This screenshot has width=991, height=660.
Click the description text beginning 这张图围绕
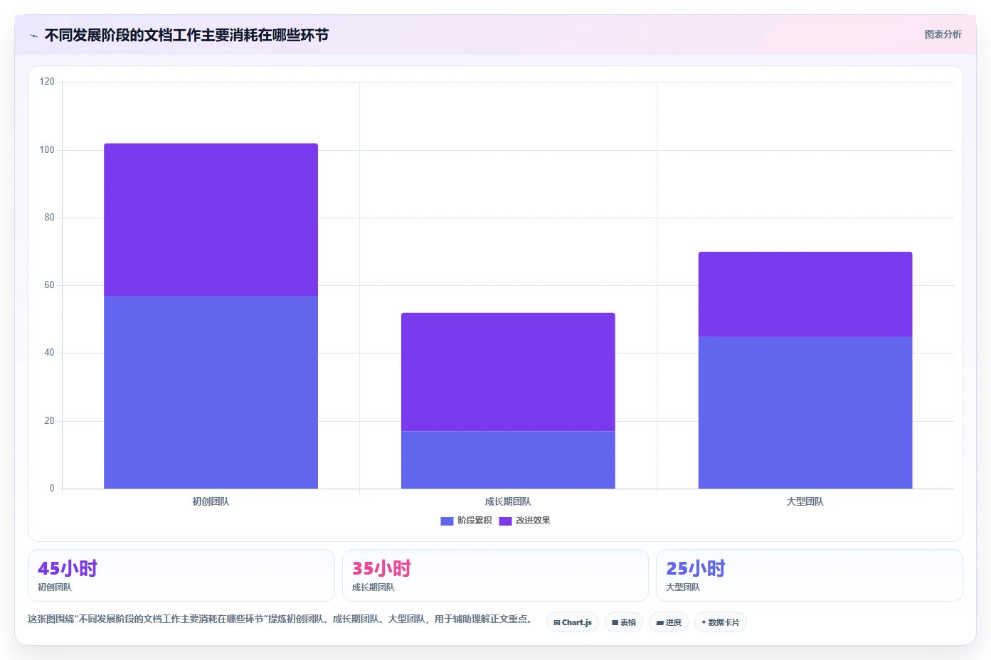pos(280,619)
